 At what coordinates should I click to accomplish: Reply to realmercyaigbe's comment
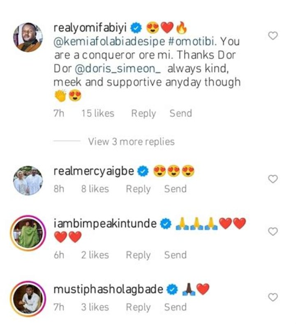tap(138, 189)
